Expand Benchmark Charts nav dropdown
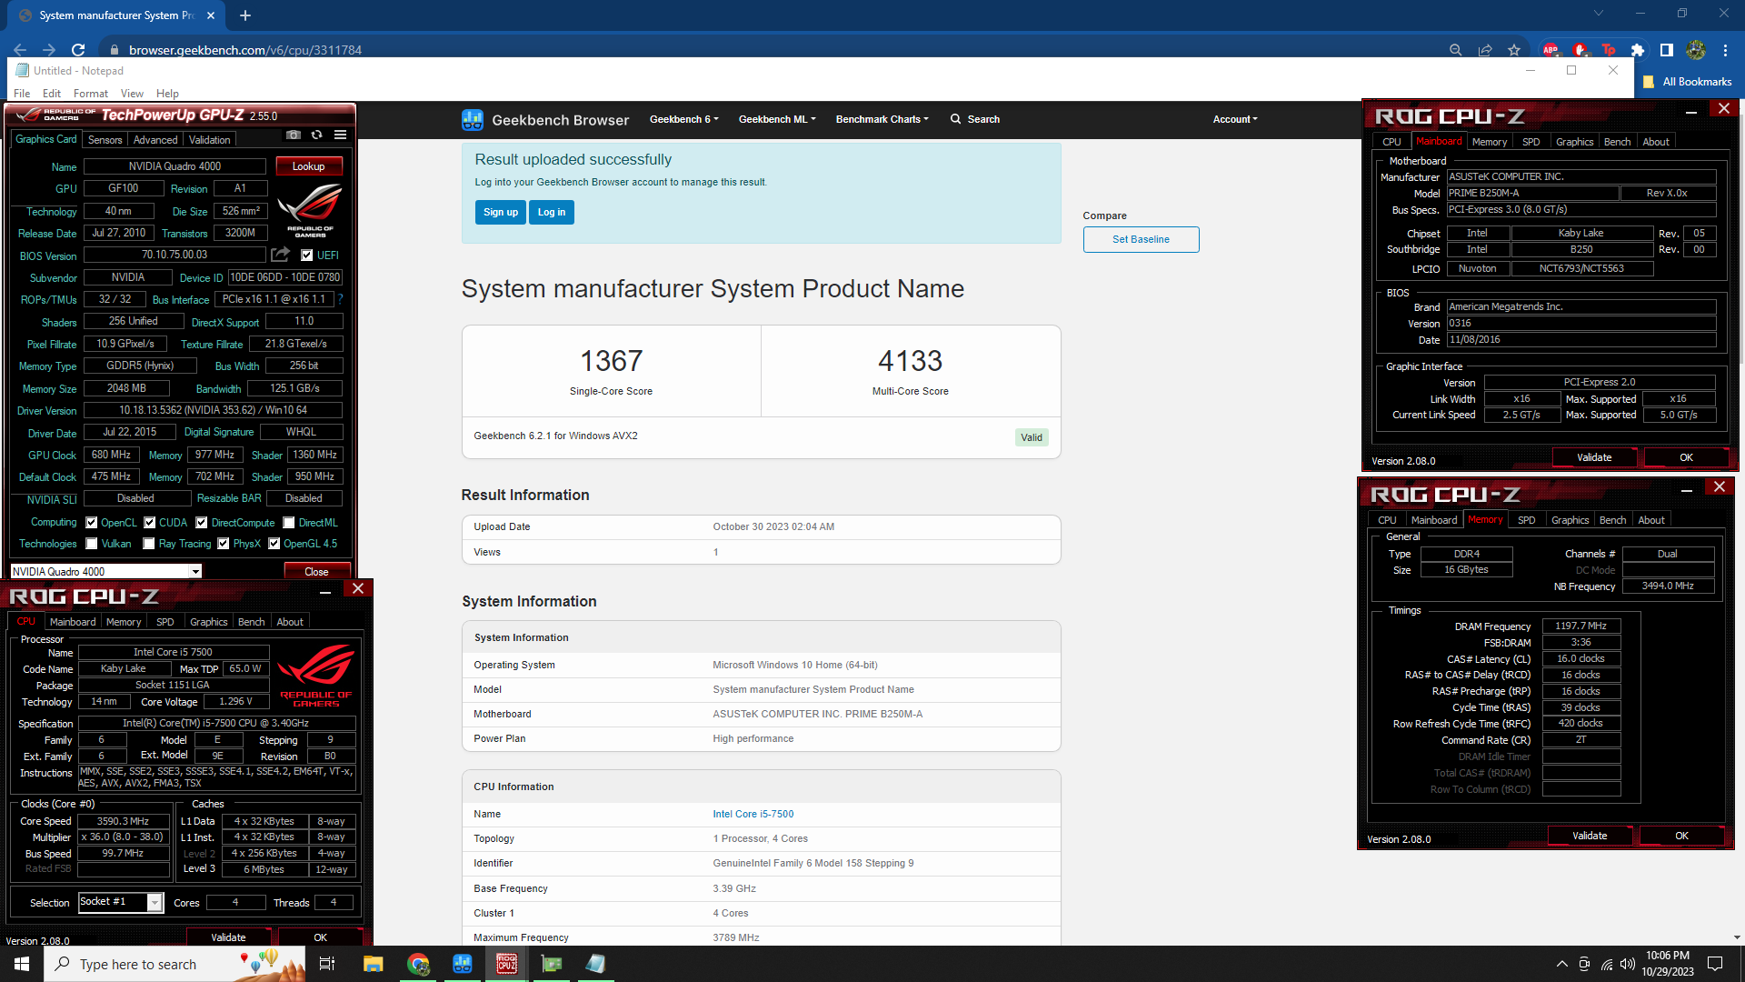1745x982 pixels. click(x=882, y=119)
